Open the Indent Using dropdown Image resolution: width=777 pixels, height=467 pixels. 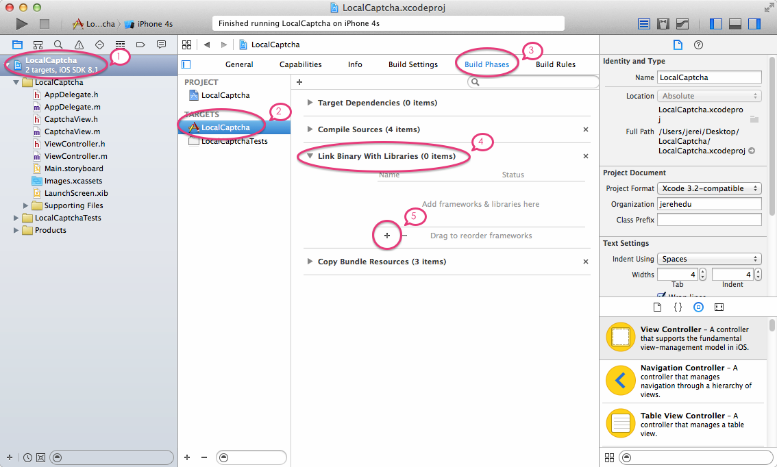coord(709,259)
